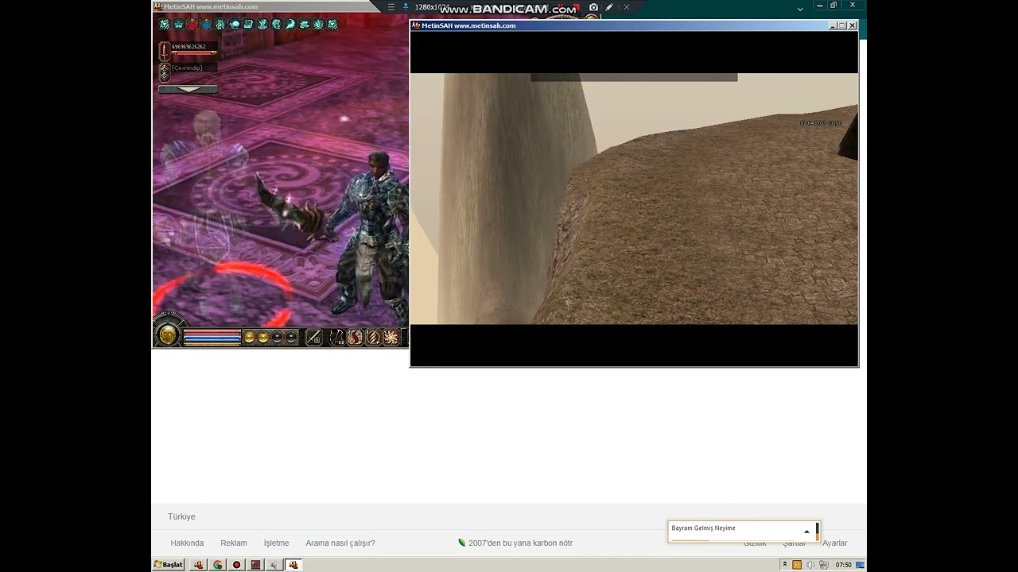
Task: Activate the sunburst skill in slot 4
Action: tap(391, 337)
